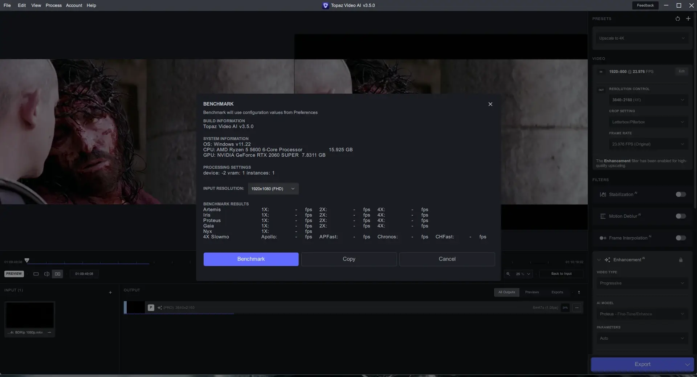Image resolution: width=697 pixels, height=377 pixels.
Task: Open the 3840x2160 resolution control dropdown
Action: 648,100
